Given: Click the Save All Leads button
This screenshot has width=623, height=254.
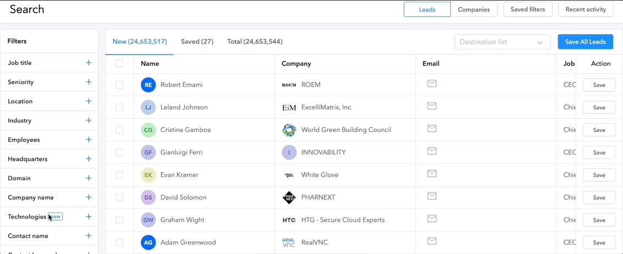Looking at the screenshot, I should [585, 42].
